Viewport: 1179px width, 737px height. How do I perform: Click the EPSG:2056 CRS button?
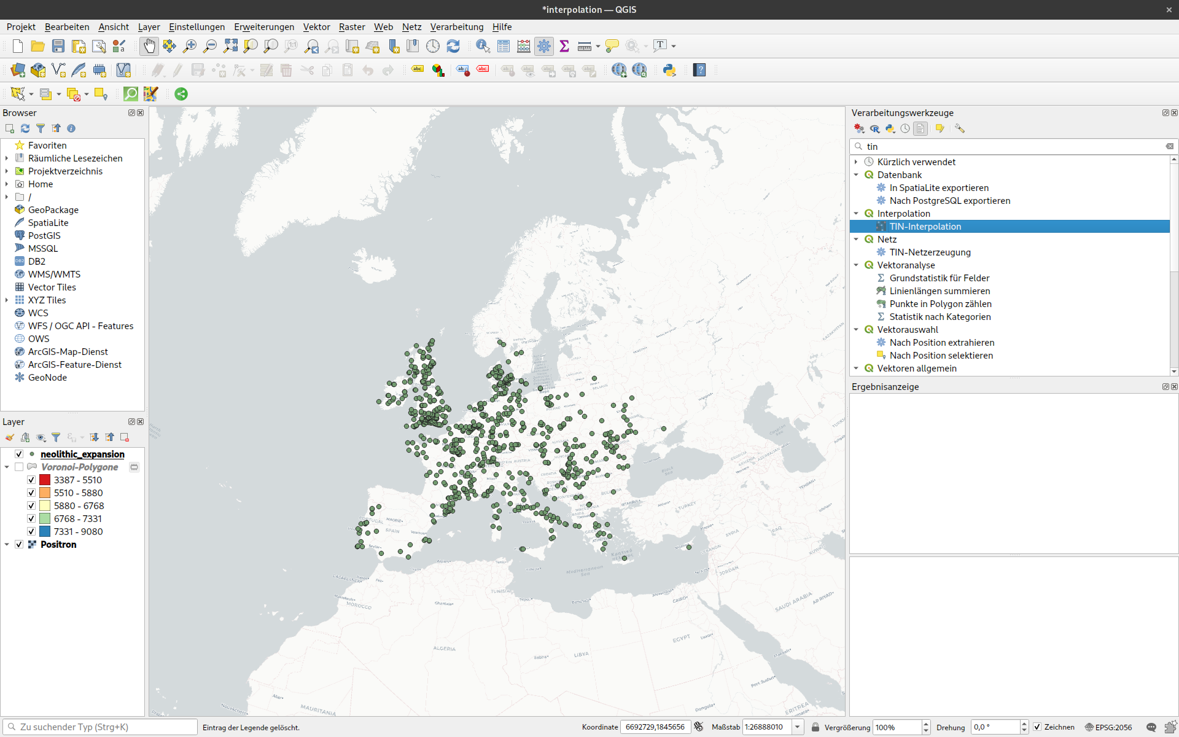click(1108, 727)
